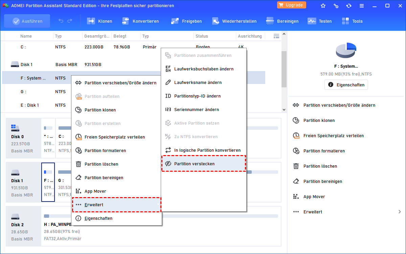Select F : partition block on Disk 1
406x254 pixels.
click(x=48, y=182)
